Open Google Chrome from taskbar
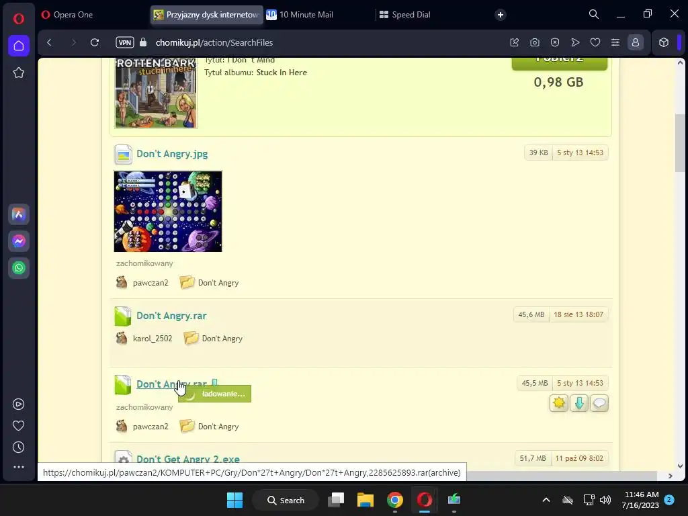Image resolution: width=688 pixels, height=516 pixels. coord(395,500)
